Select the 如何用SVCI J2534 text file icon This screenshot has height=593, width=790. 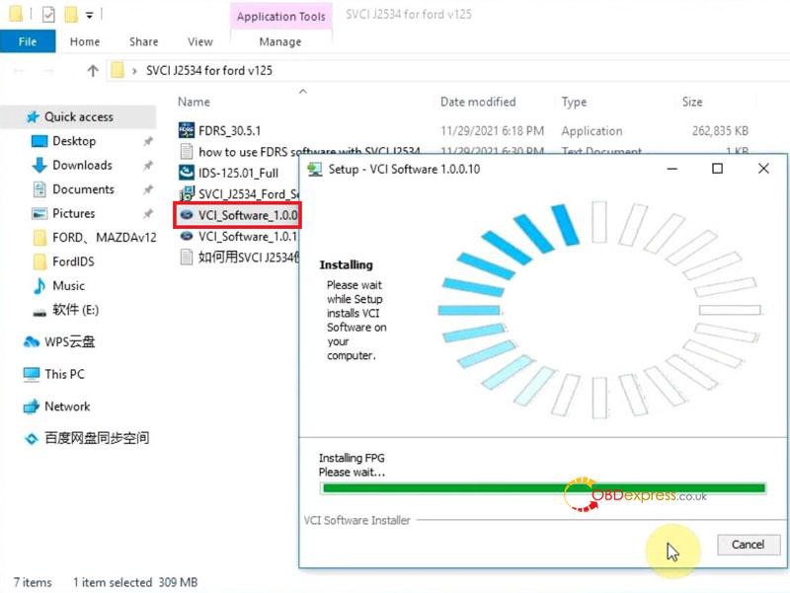(187, 258)
